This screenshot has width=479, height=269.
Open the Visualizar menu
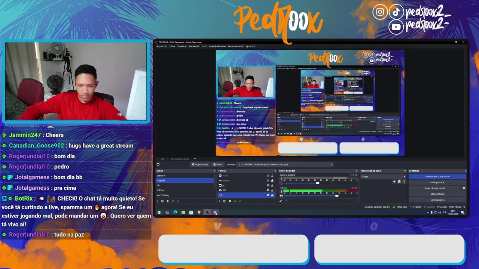pyautogui.click(x=182, y=46)
